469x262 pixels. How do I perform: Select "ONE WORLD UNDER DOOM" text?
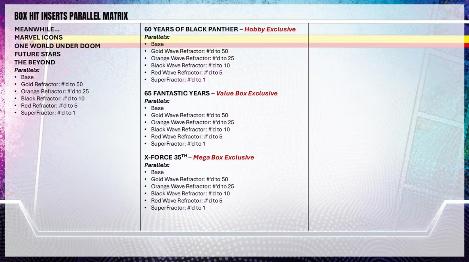pyautogui.click(x=57, y=46)
